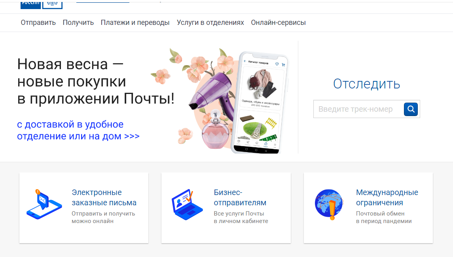This screenshot has width=453, height=257.
Task: Click the globe with exclamation icon
Action: click(x=329, y=204)
